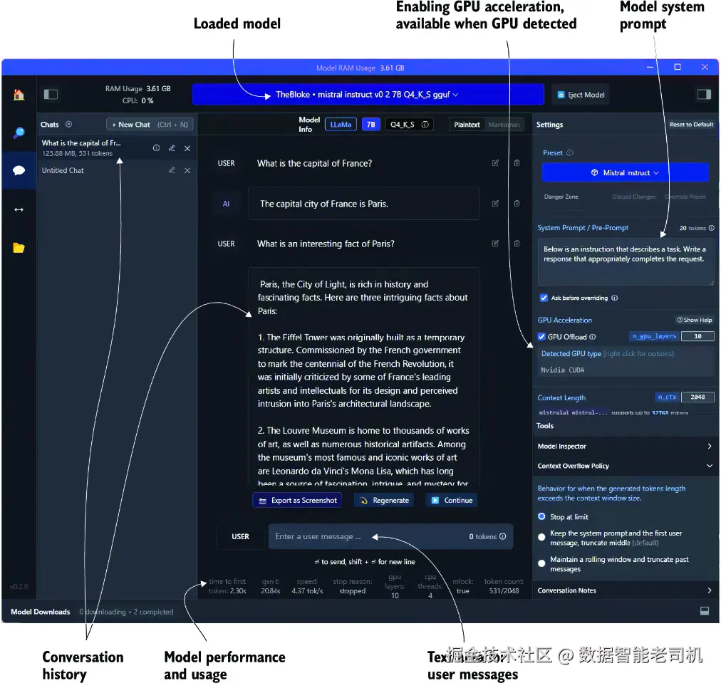Switch message rendering to Plaintext
Viewport: 721px width, 683px height.
467,125
